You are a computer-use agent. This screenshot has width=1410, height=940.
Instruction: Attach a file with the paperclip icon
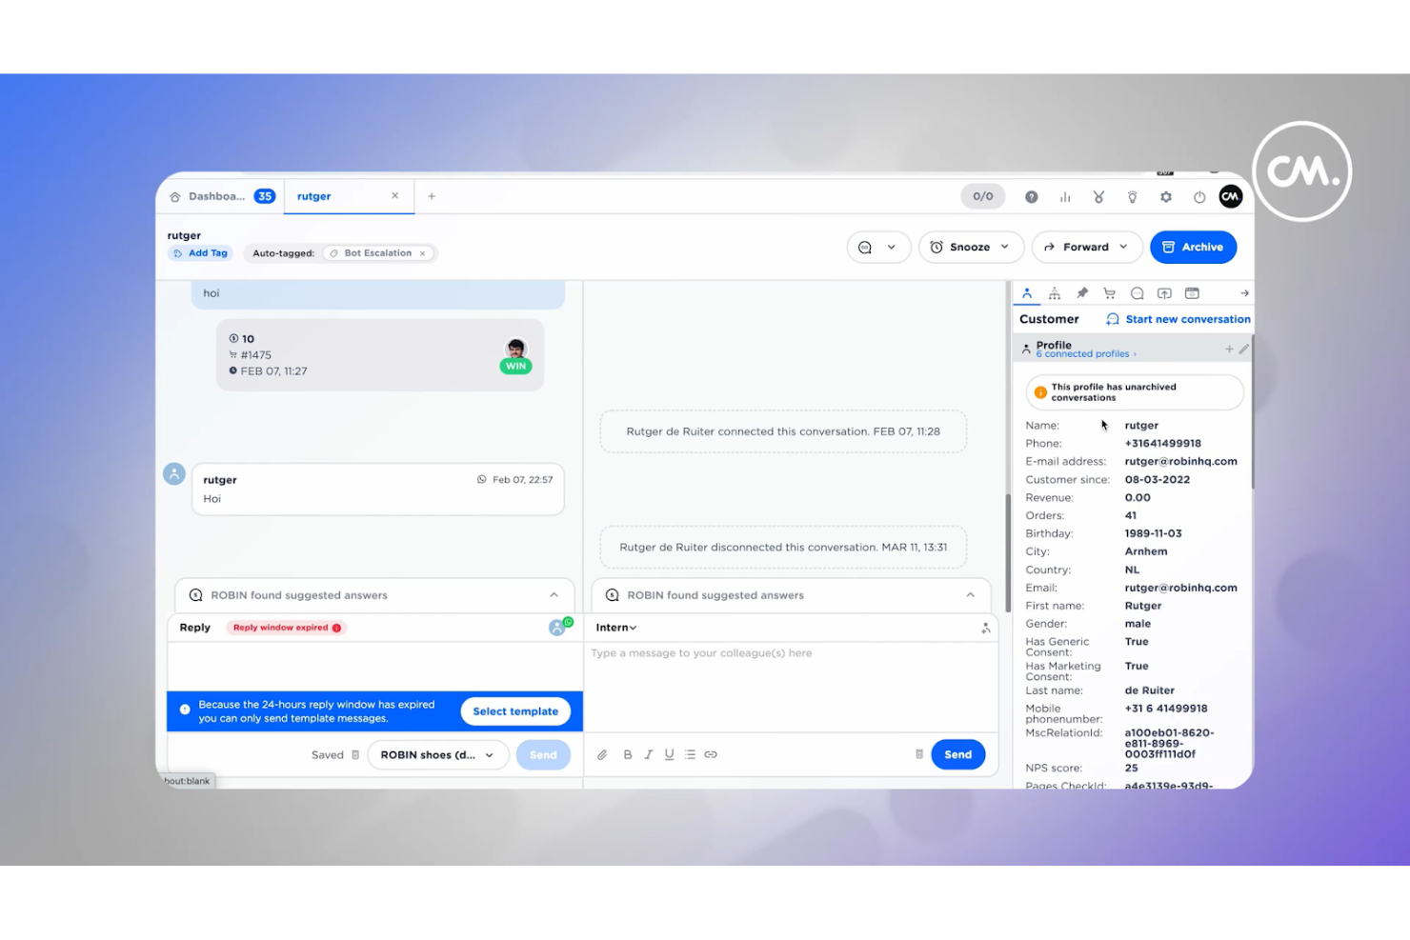click(602, 753)
